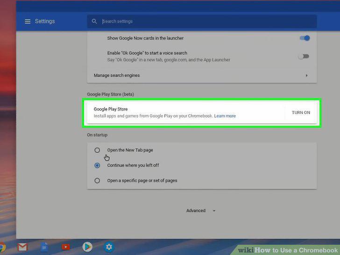Toggle Show Google Now cards switch

coord(305,38)
